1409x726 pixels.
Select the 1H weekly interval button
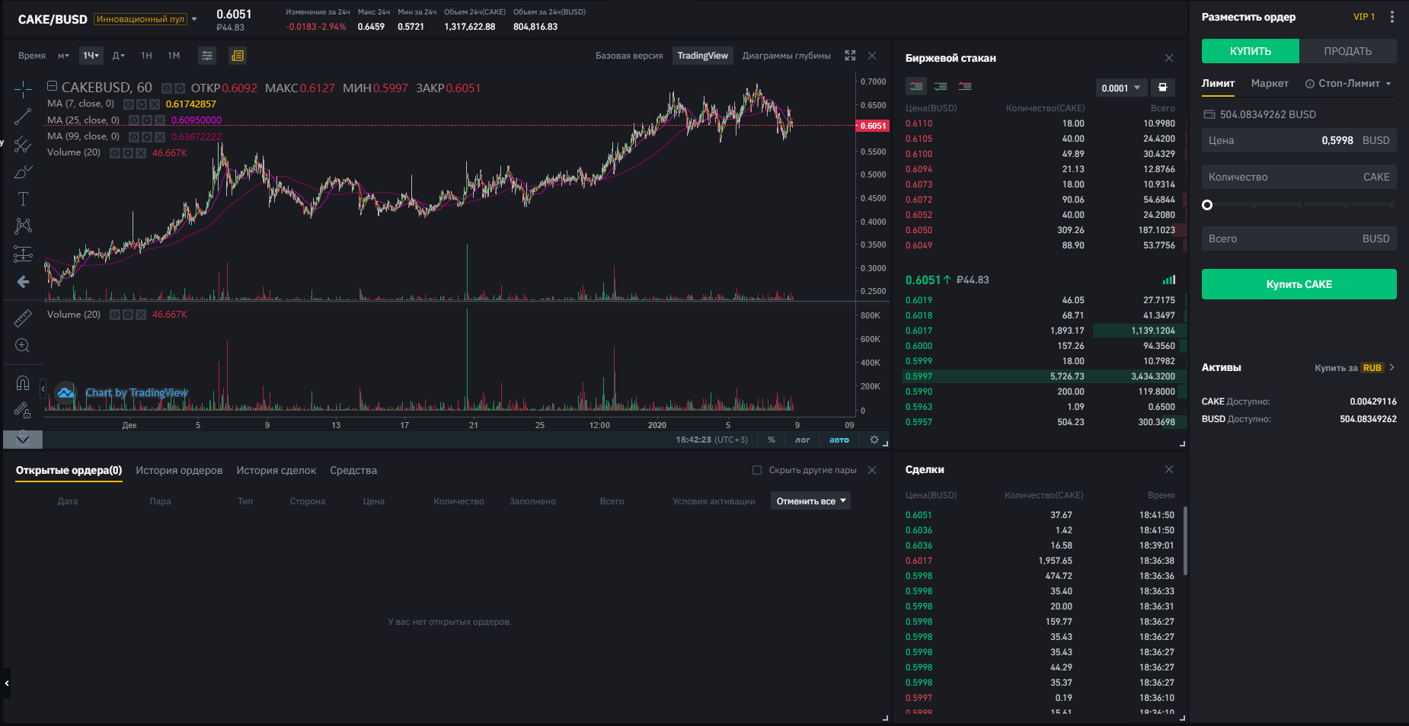pos(147,56)
